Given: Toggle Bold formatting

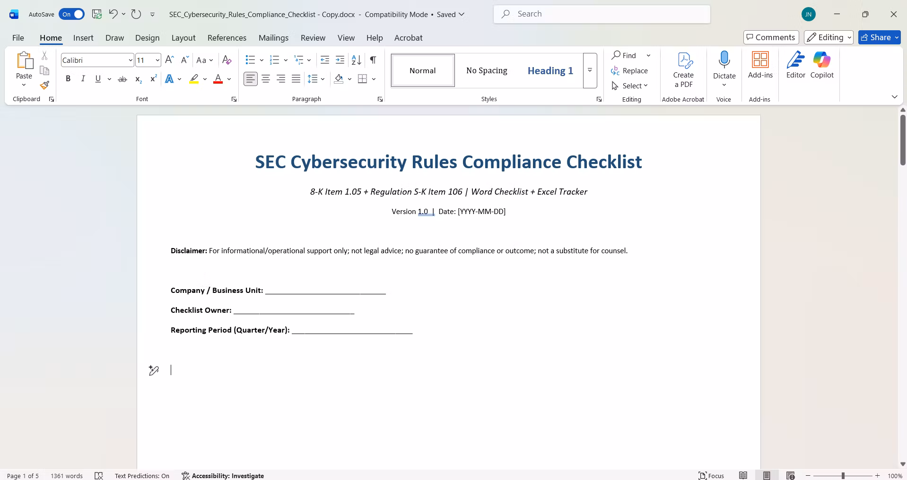Looking at the screenshot, I should [68, 79].
